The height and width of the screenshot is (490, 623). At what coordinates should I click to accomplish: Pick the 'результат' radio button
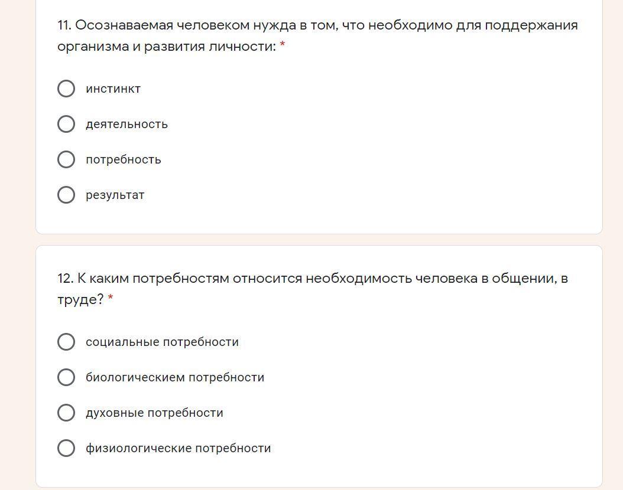click(x=66, y=195)
